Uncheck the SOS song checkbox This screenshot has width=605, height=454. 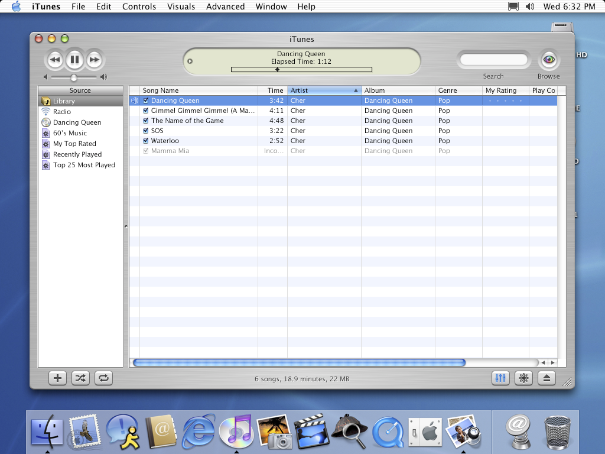146,131
